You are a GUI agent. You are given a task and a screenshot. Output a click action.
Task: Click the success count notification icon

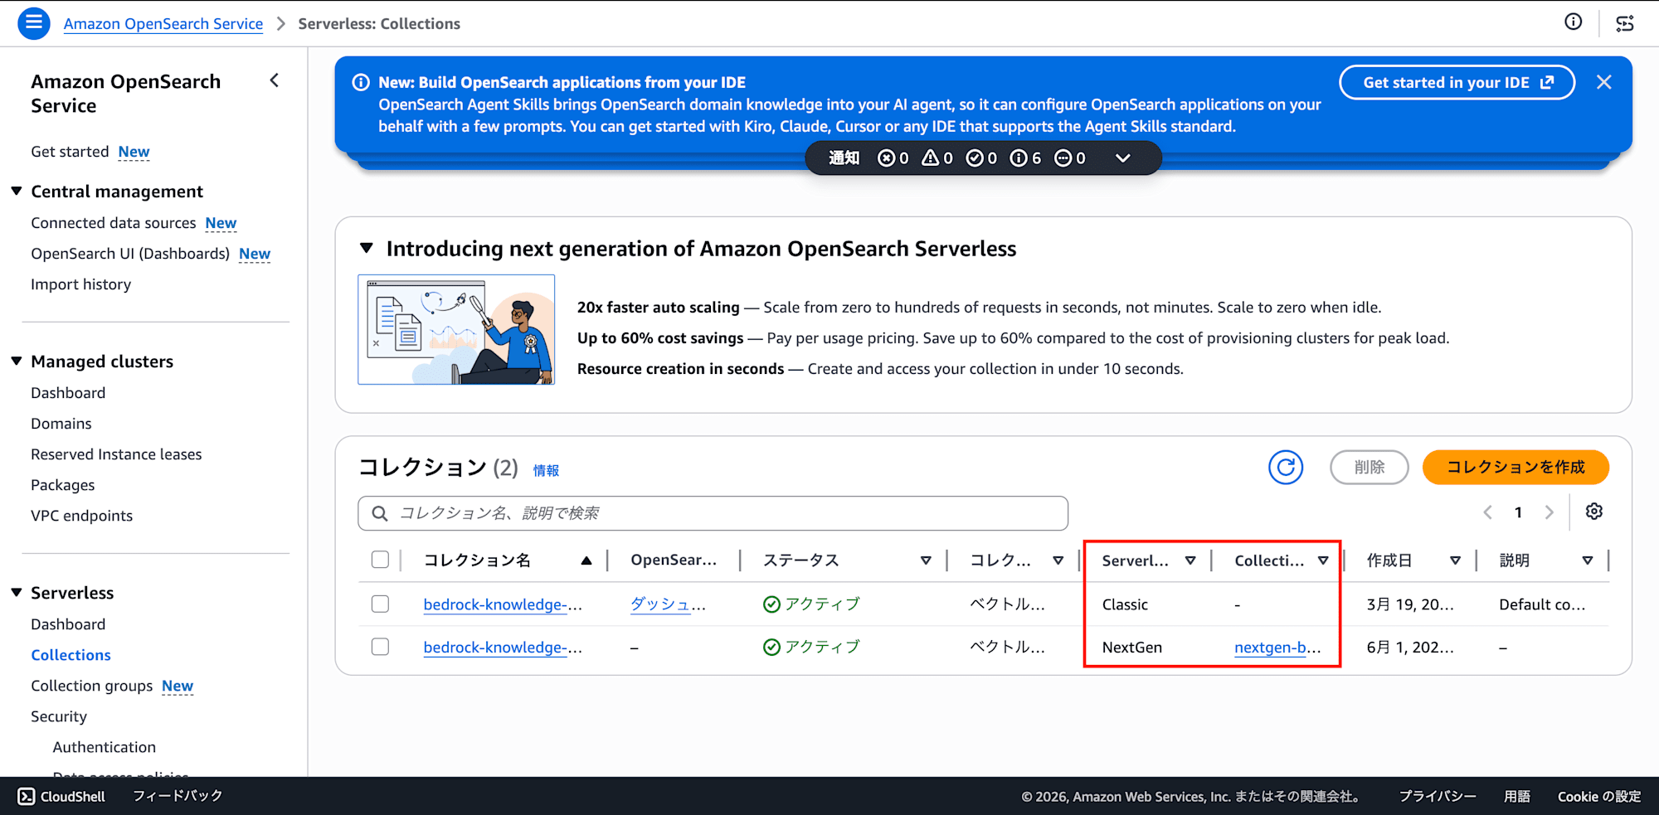975,158
